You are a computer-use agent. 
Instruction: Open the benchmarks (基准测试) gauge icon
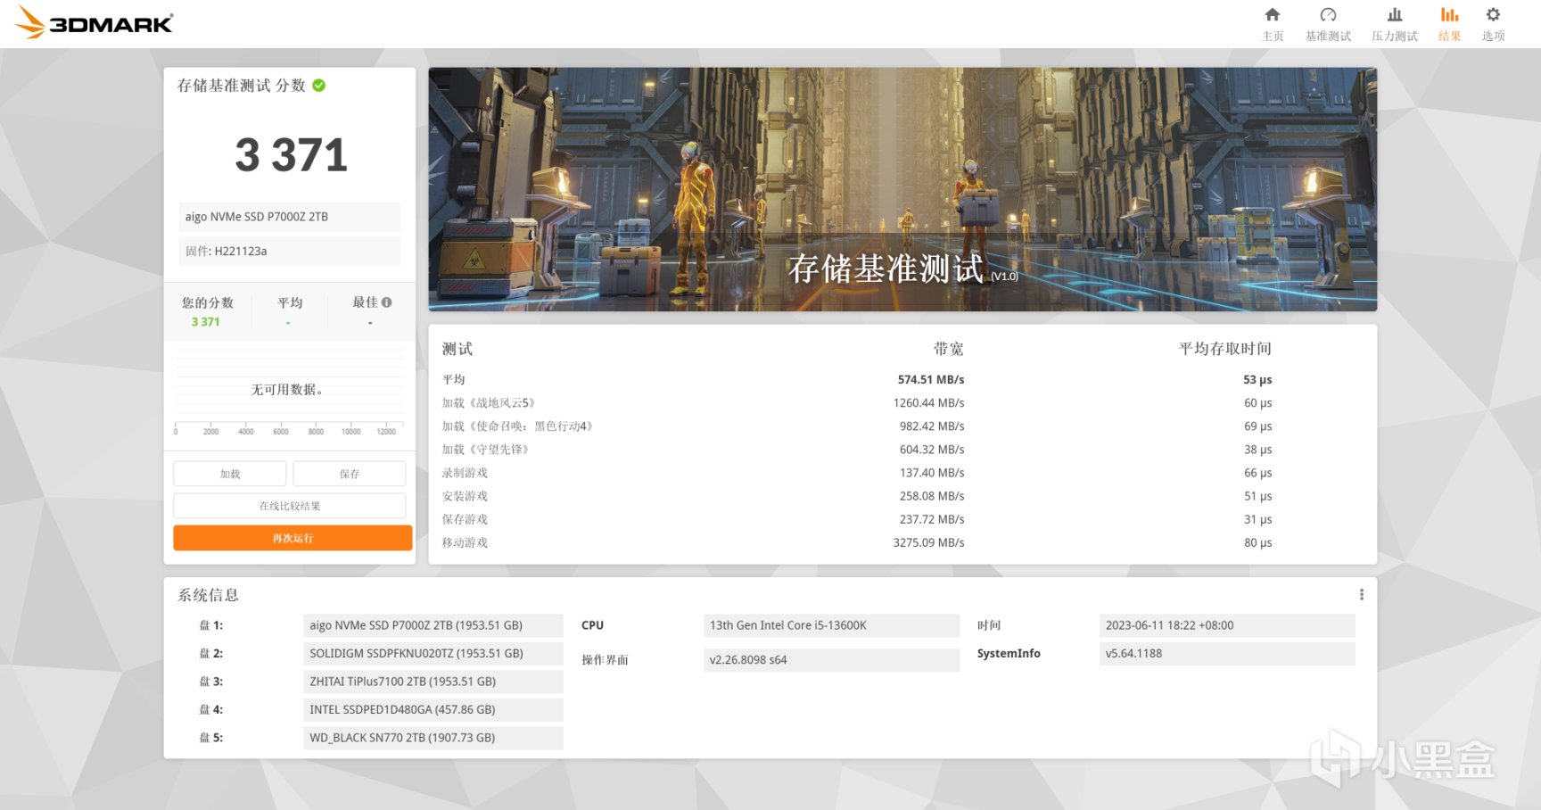coord(1328,15)
